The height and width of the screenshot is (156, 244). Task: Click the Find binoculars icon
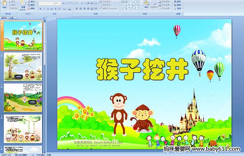(x=175, y=2)
